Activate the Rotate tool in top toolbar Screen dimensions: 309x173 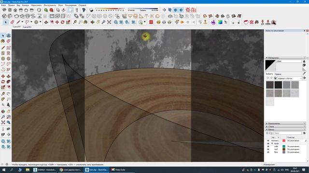click(x=62, y=22)
